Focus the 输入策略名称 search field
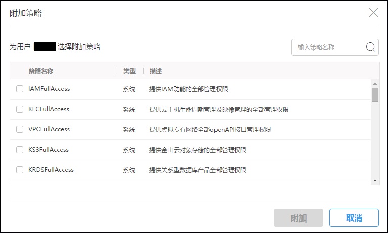Viewport: 388px width, 233px height. 328,48
